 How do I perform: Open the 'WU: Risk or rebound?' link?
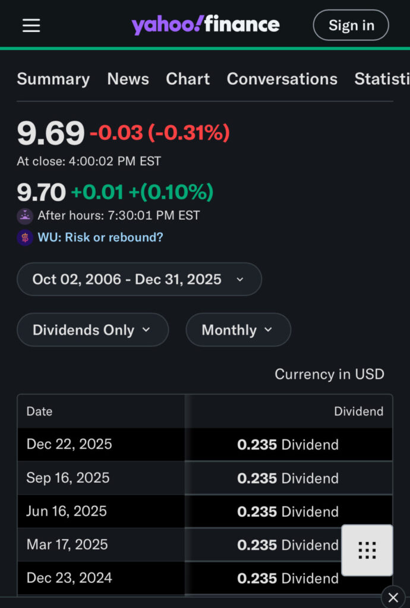100,237
